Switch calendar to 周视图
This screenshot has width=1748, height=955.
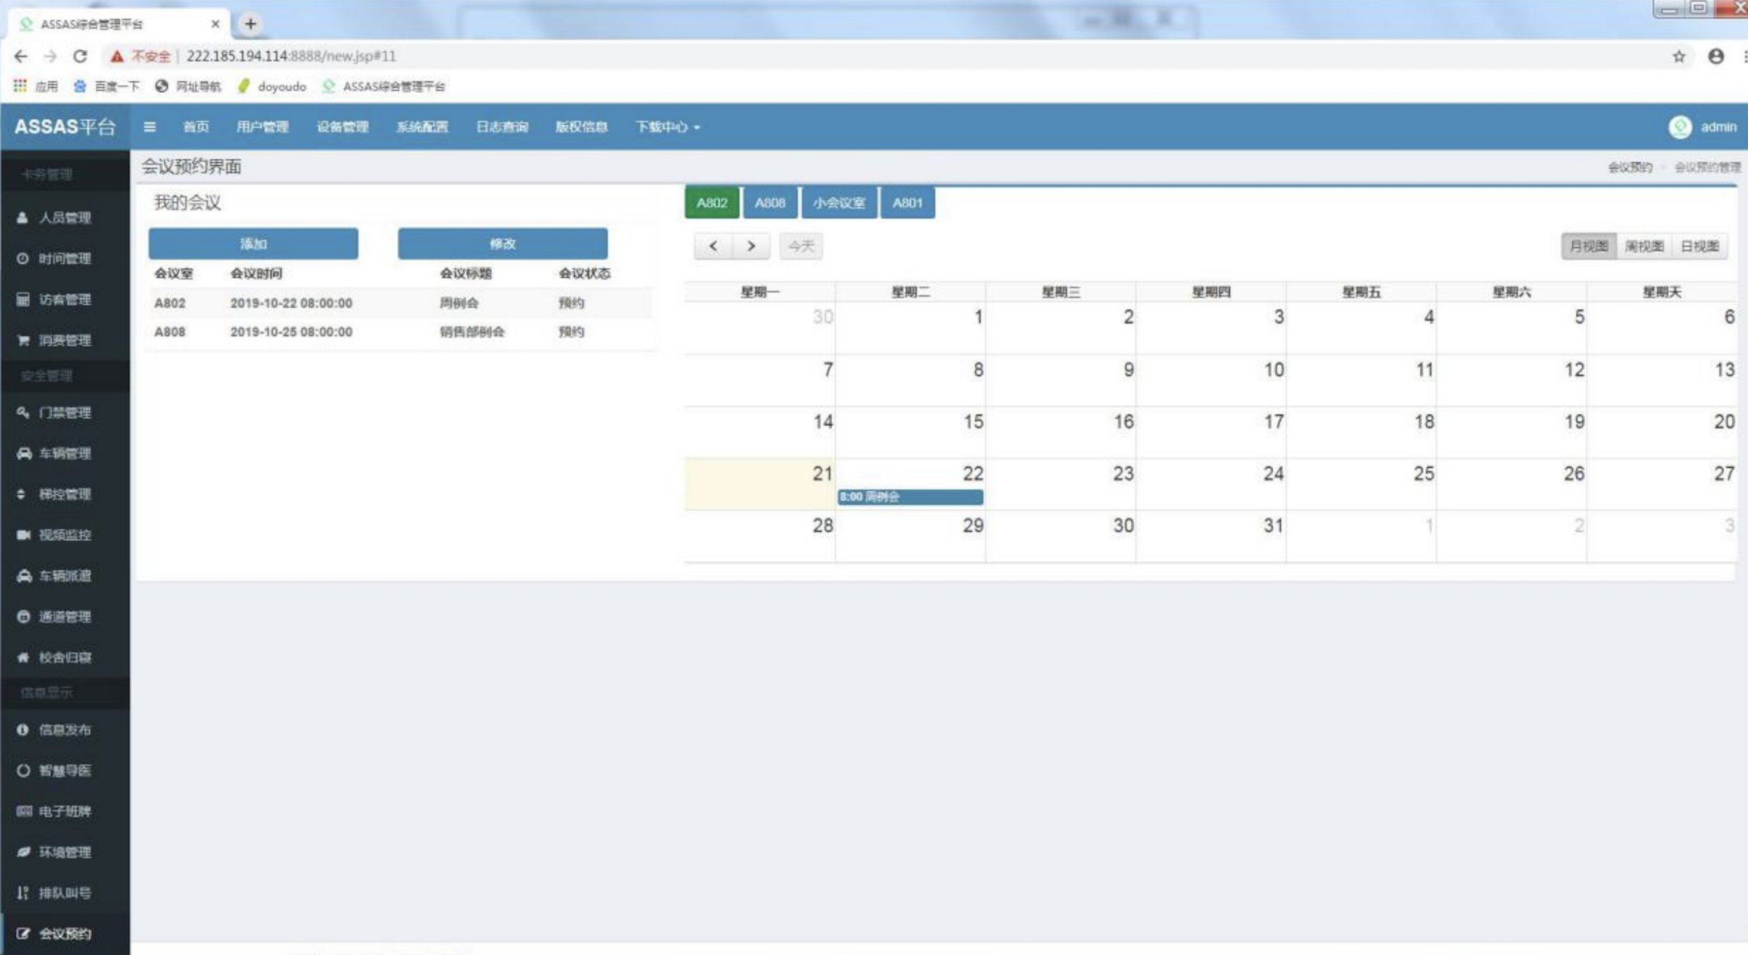[1643, 247]
